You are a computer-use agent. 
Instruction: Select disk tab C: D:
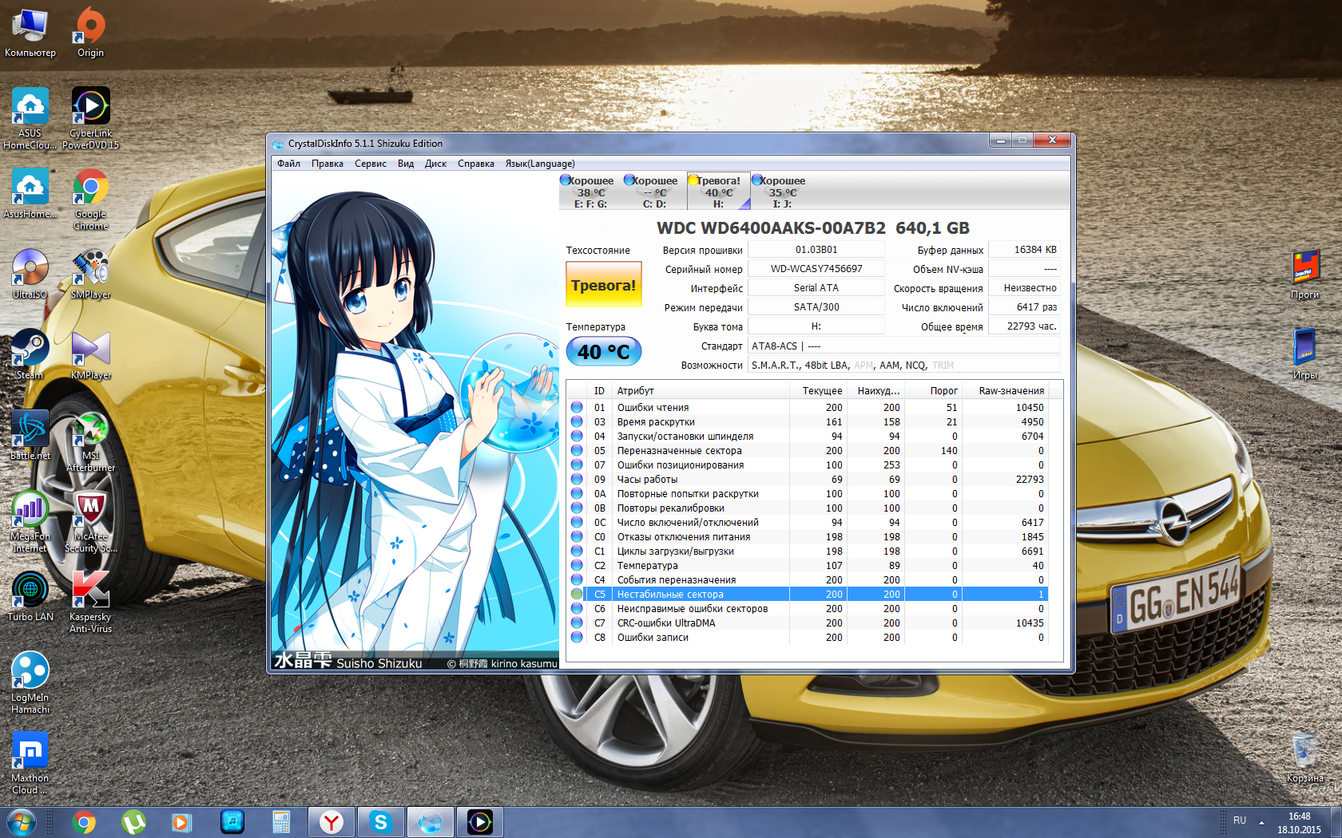click(654, 192)
